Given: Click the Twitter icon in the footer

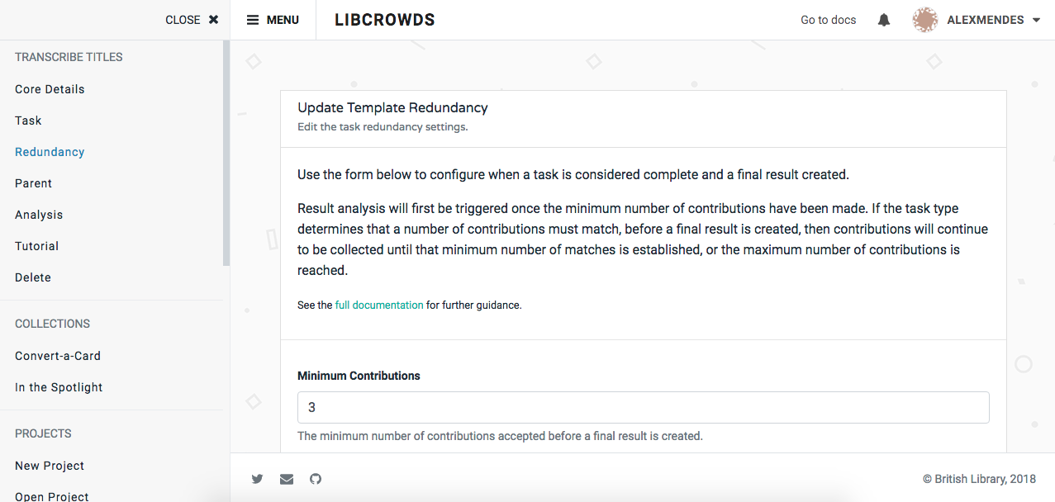Looking at the screenshot, I should (257, 479).
